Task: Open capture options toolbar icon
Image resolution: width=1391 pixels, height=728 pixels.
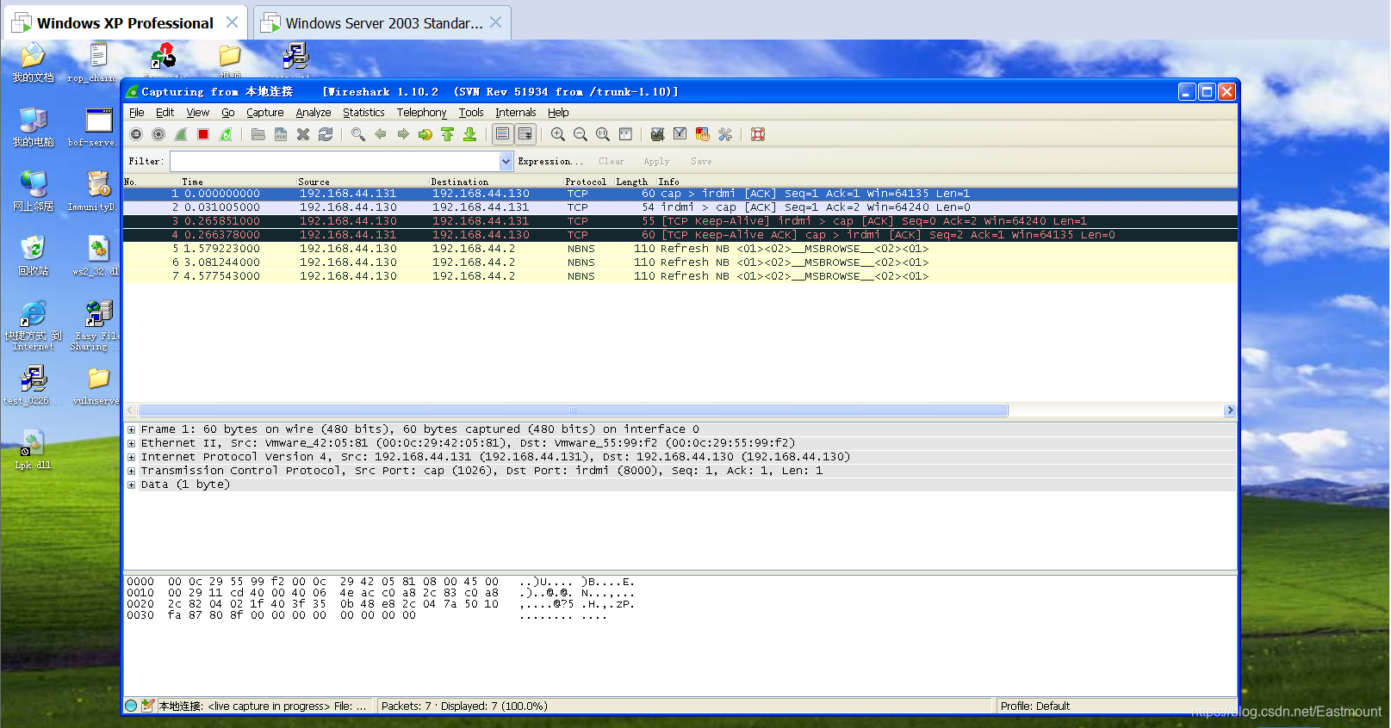Action: coord(158,134)
